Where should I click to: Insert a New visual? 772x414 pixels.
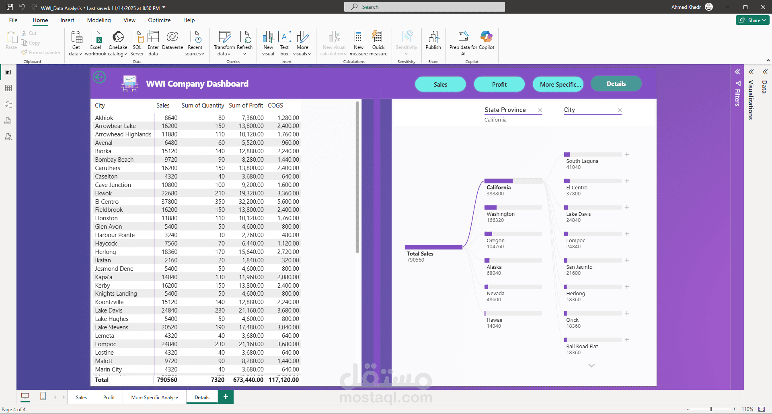click(x=268, y=43)
